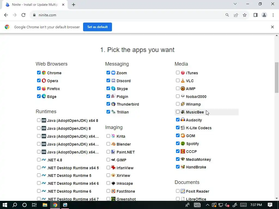Check the Foxit Reader checkbox
This screenshot has height=209, width=279.
[x=178, y=191]
